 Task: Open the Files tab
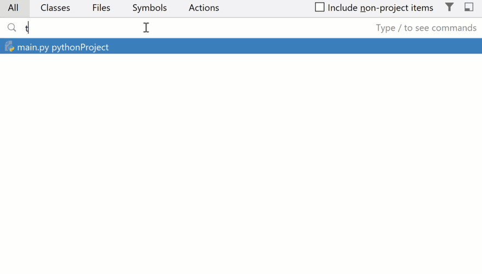pyautogui.click(x=101, y=8)
